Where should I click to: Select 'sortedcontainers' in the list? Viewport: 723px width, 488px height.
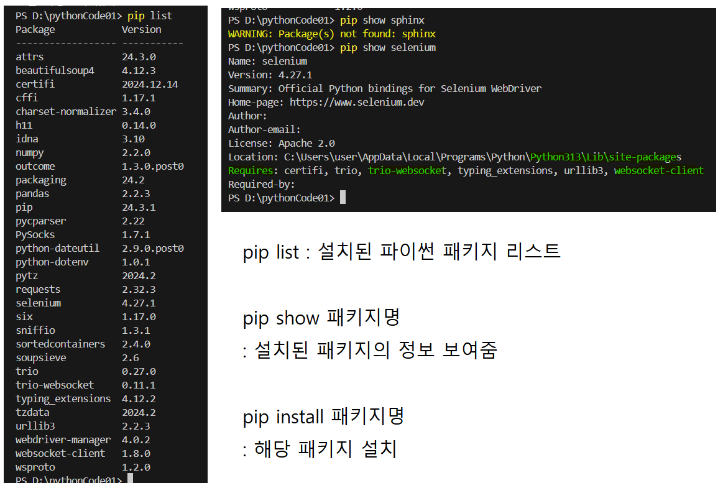(60, 344)
